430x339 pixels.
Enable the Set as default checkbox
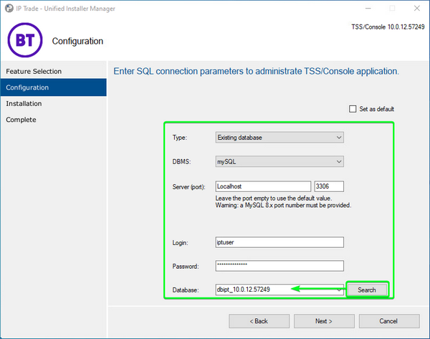pyautogui.click(x=353, y=109)
